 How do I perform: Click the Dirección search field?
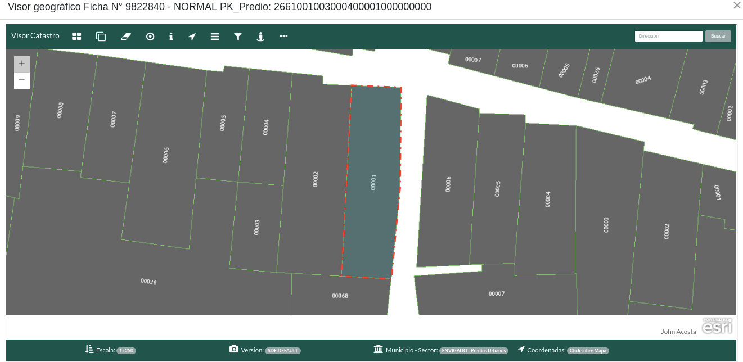click(x=668, y=36)
